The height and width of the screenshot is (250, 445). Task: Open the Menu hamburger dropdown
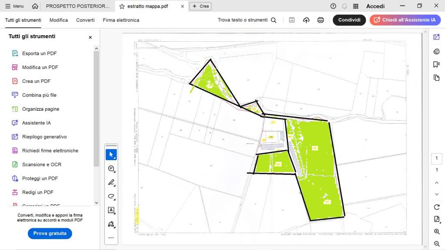14,6
